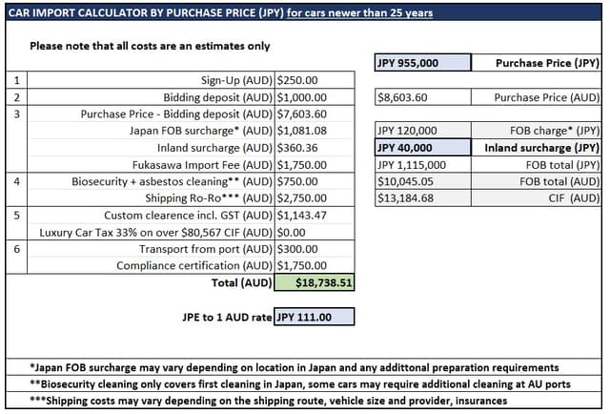Select the JPY 111.00 exchange rate cell
Screen dimensions: 610x414
click(315, 317)
